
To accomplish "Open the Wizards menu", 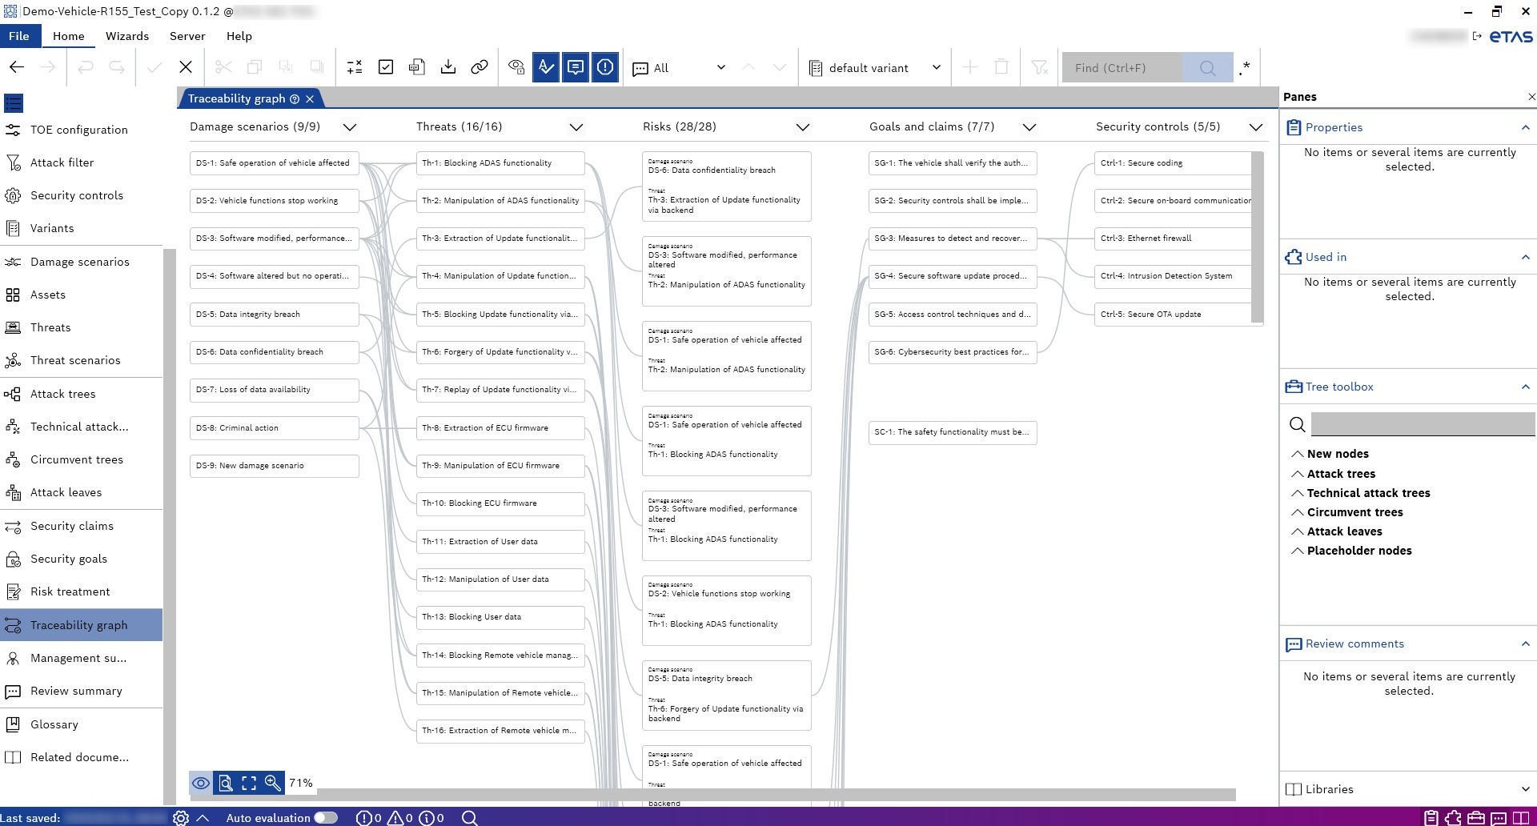I will 127,36.
